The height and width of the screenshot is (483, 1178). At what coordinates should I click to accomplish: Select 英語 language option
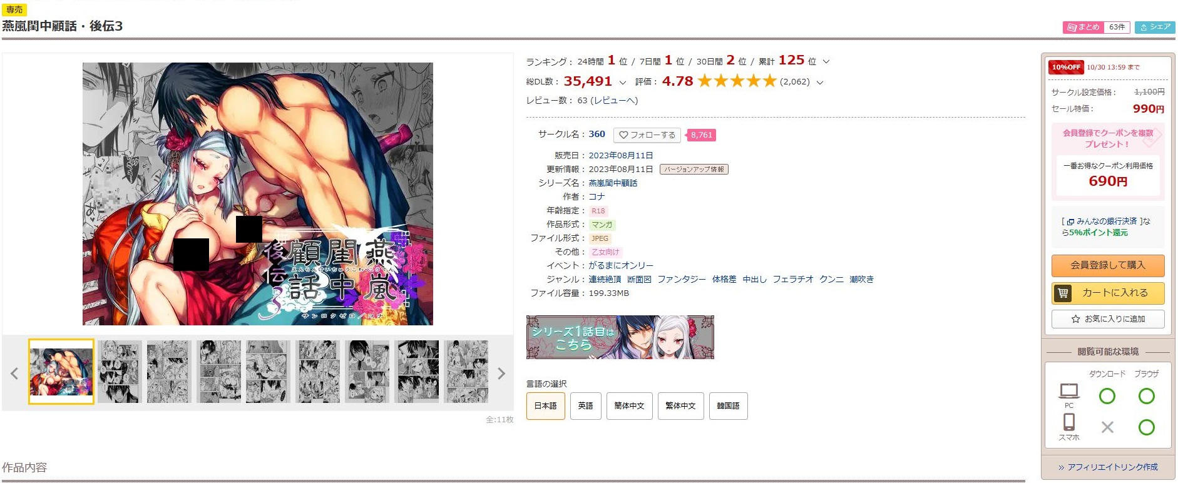pos(585,405)
